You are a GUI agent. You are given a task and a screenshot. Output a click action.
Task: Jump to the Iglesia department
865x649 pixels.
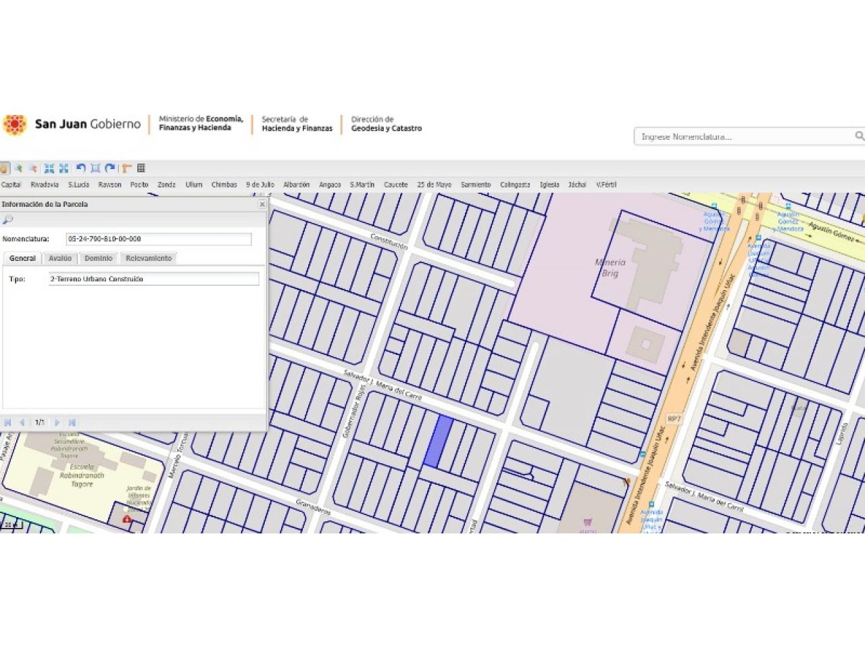(x=549, y=185)
